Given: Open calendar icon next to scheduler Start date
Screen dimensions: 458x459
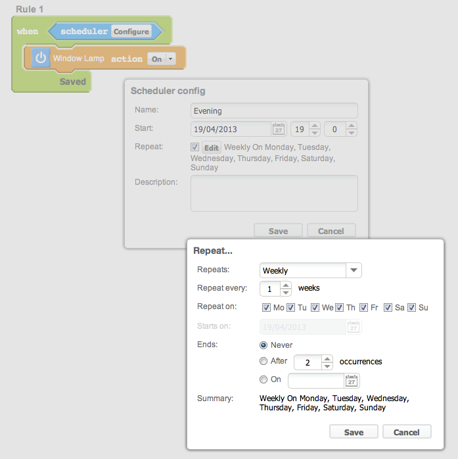Looking at the screenshot, I should (279, 129).
